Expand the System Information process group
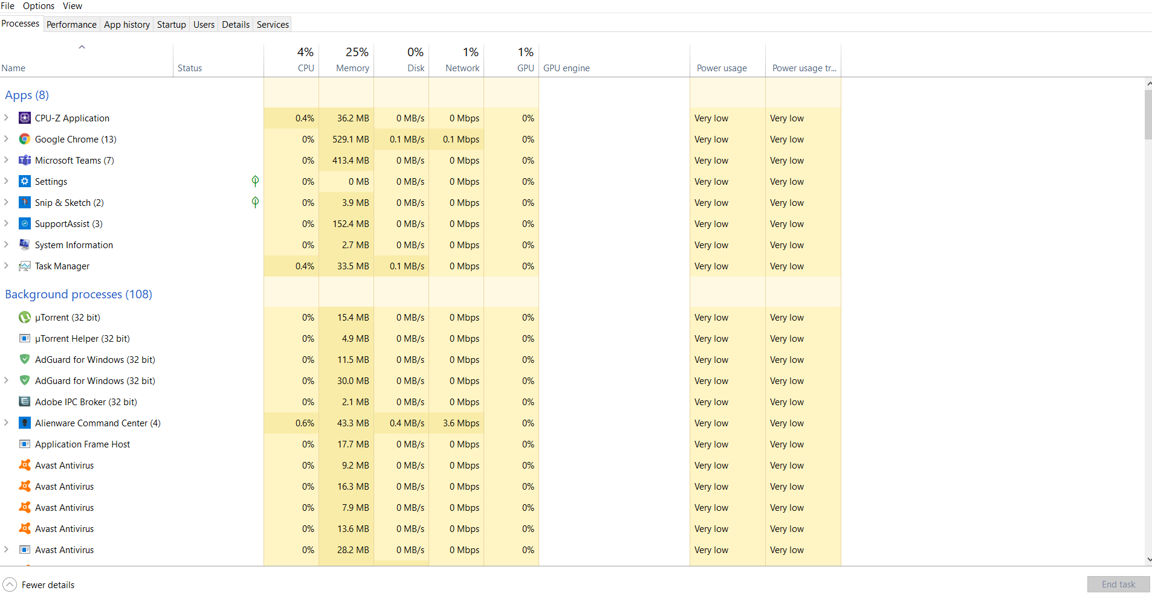This screenshot has width=1152, height=599. point(6,245)
